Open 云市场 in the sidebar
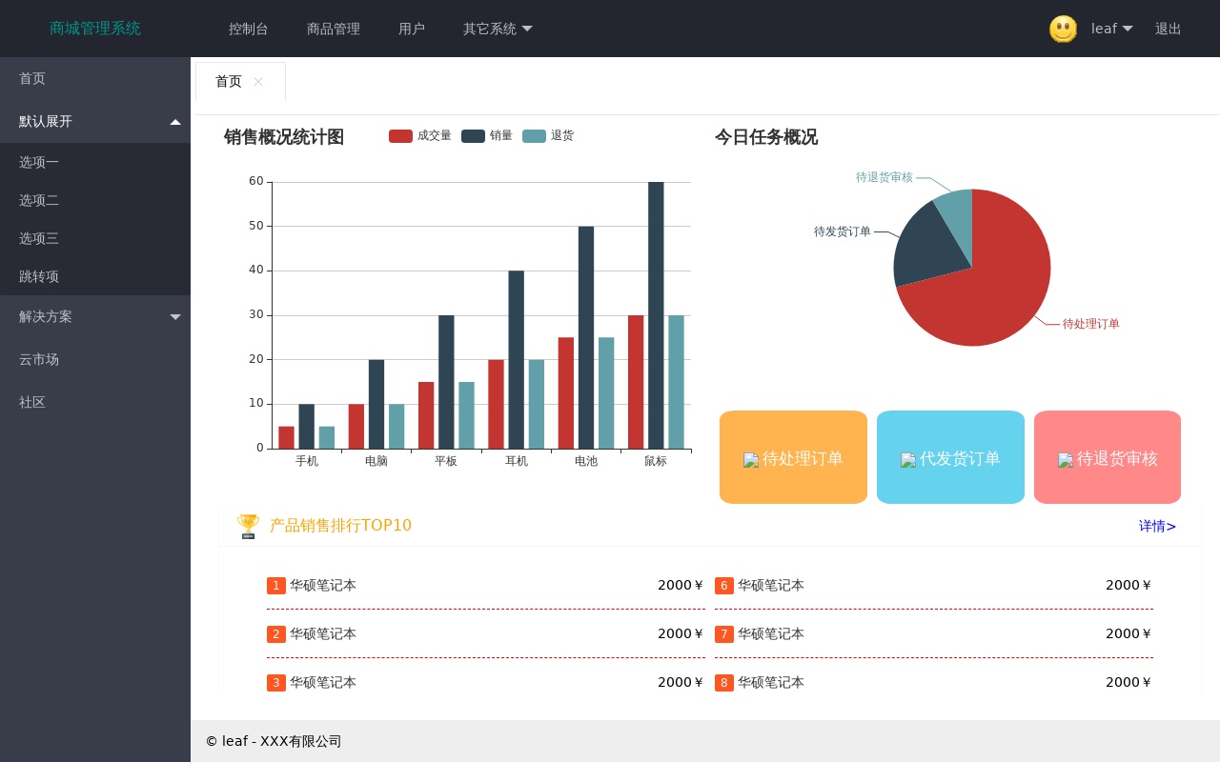 95,359
